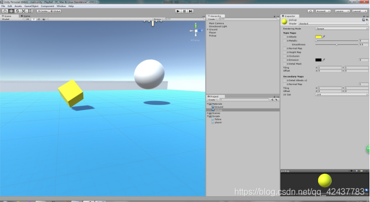Image resolution: width=370 pixels, height=202 pixels.
Task: Open Rendering Mode Opaque dropdown
Action: click(x=342, y=28)
